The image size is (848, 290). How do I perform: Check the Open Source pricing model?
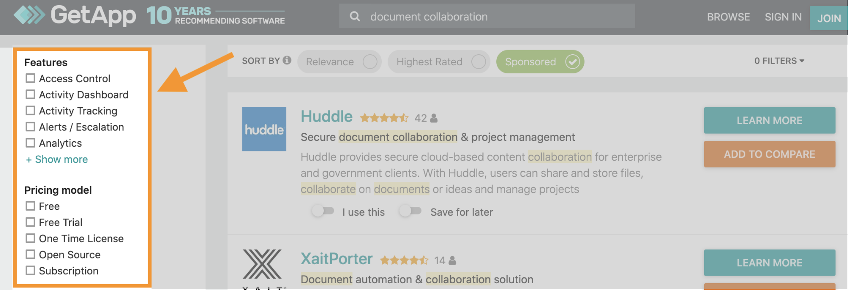pos(31,254)
